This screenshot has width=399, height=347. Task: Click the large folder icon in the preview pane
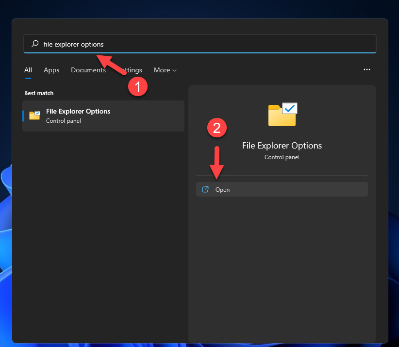(x=282, y=114)
